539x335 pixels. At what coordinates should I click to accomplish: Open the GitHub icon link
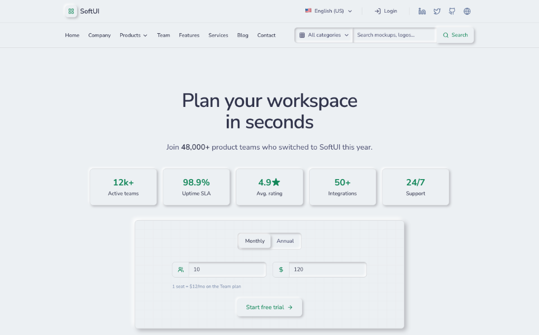coord(452,12)
